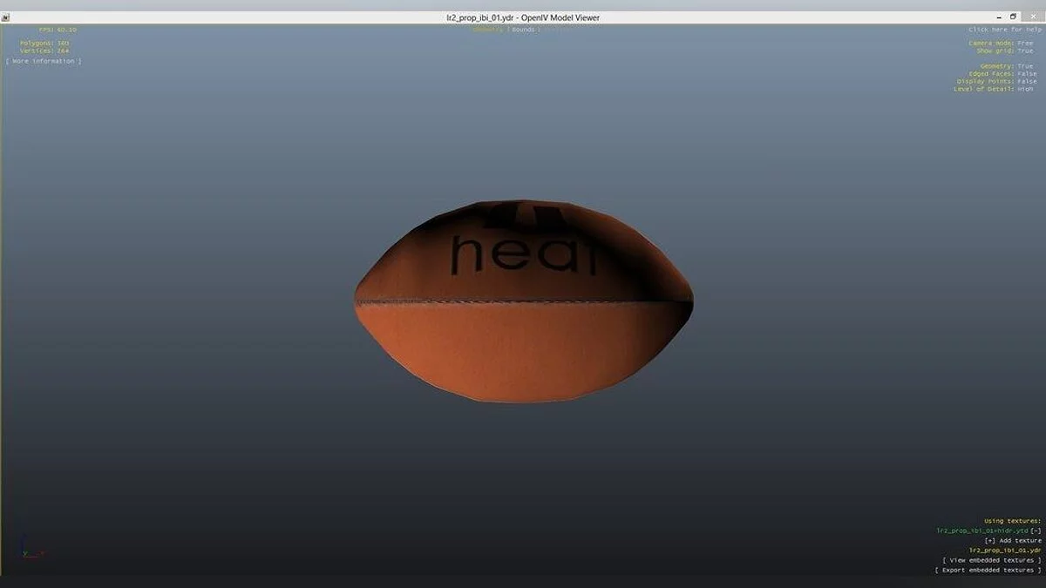
Task: Remove the hidr.ytd texture with [-]
Action: click(1036, 531)
